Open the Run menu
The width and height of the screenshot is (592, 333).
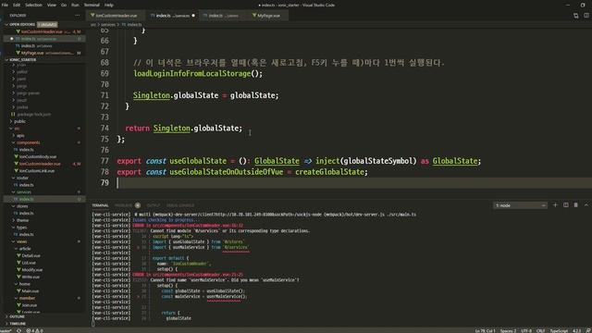(75, 5)
